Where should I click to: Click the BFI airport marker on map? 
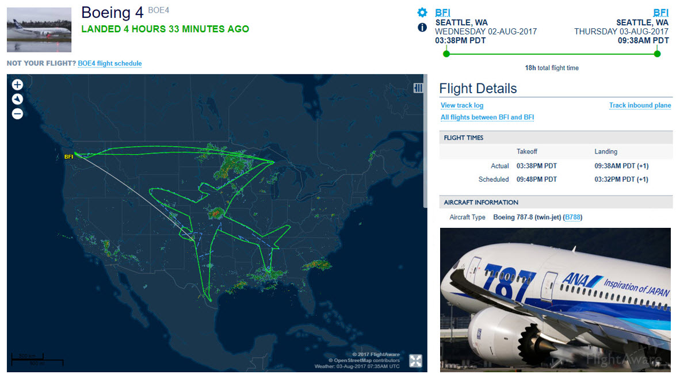(x=68, y=156)
